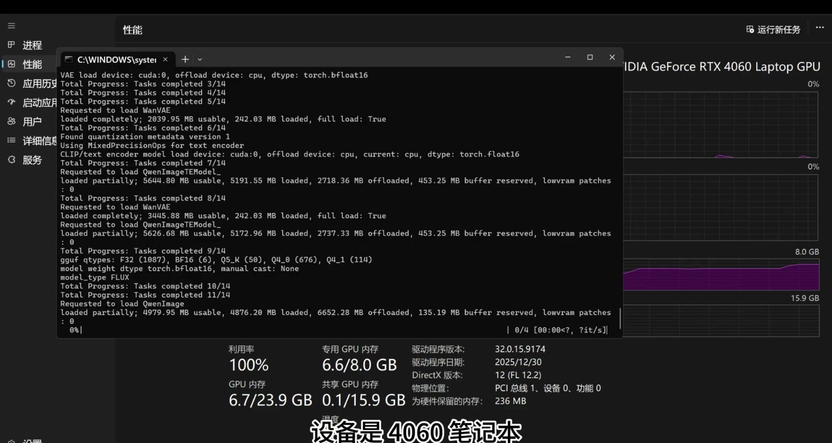Click the Services (服务) puzzle icon
Image resolution: width=832 pixels, height=443 pixels.
(11, 160)
